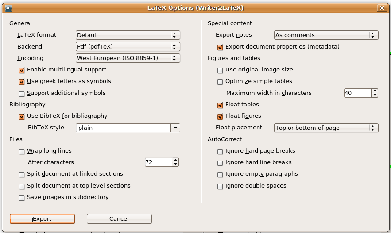Close the LaTeX Options dialog
The image size is (391, 233).
coord(382,8)
